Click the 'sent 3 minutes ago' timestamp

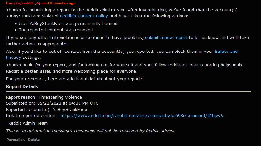58,3
